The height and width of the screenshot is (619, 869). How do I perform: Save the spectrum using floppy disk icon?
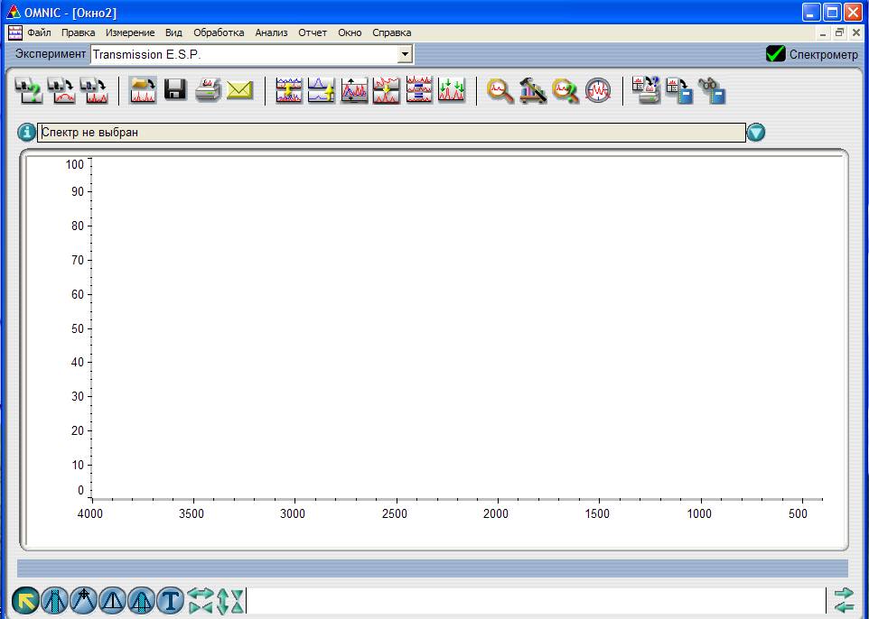tap(175, 89)
